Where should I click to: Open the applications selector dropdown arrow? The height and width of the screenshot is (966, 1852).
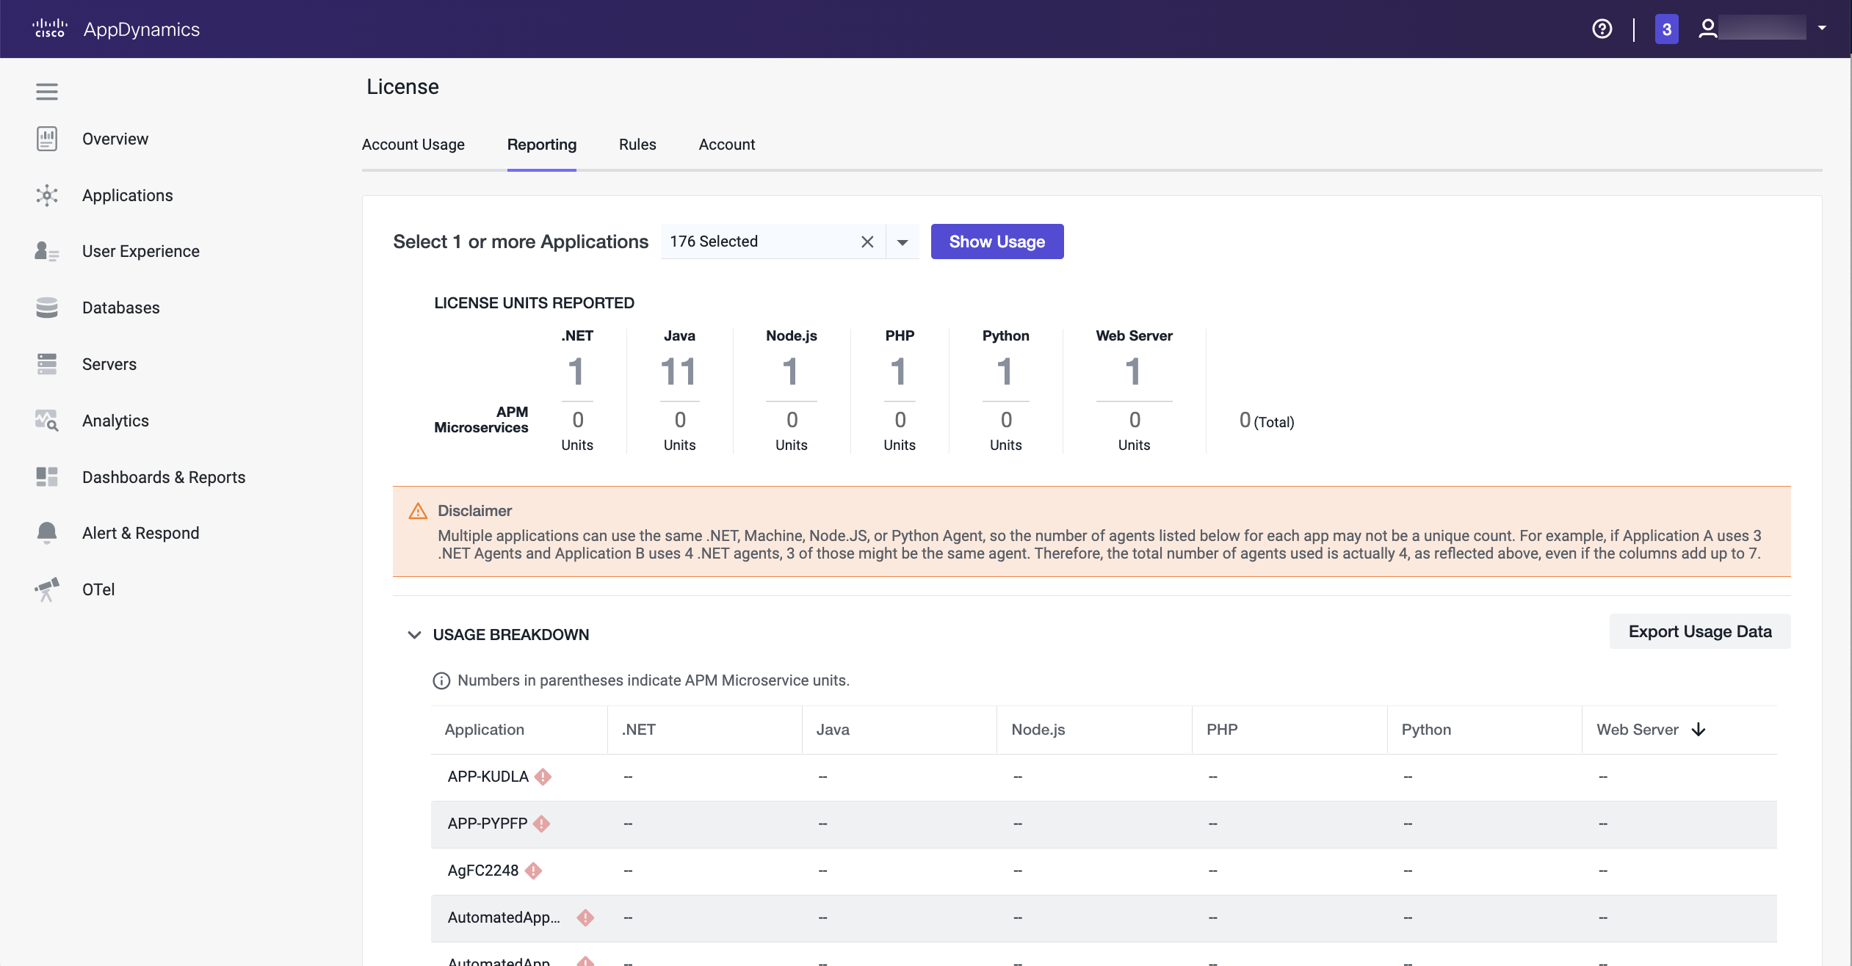(903, 242)
